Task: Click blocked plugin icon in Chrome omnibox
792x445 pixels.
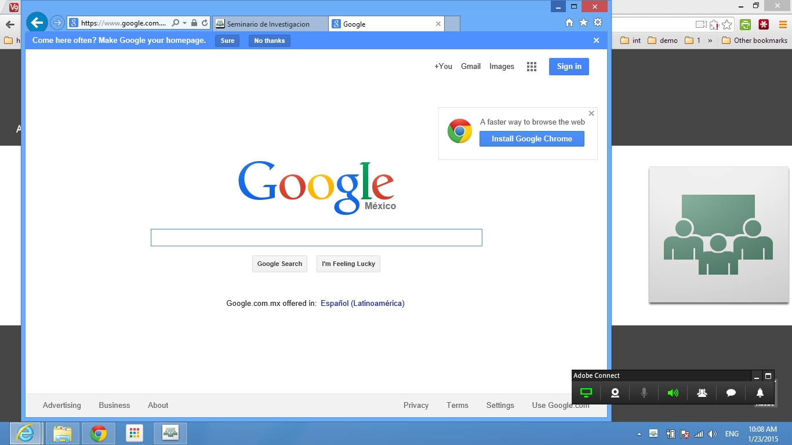Action: point(714,24)
